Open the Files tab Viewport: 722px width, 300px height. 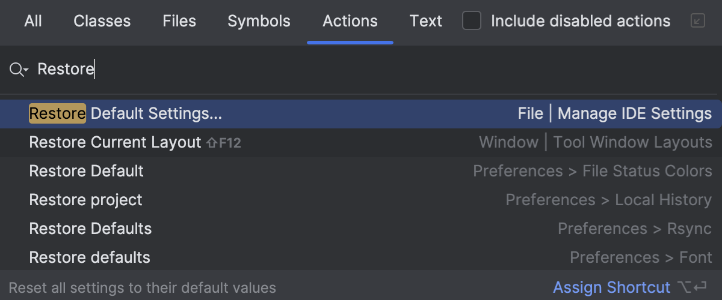(x=179, y=22)
